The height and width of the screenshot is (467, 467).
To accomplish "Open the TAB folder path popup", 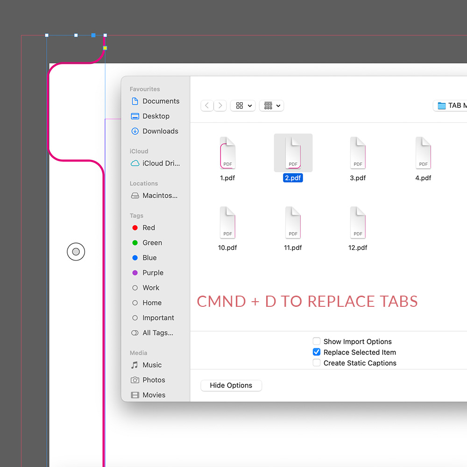I will tap(450, 106).
